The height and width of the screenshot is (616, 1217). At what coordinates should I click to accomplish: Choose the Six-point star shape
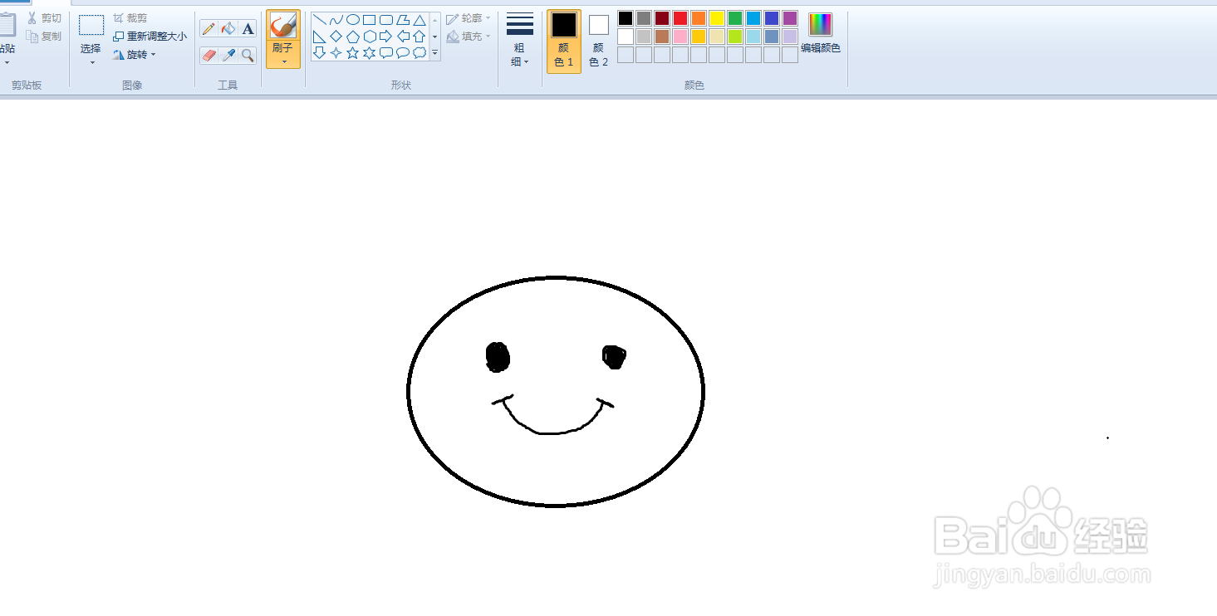(370, 53)
